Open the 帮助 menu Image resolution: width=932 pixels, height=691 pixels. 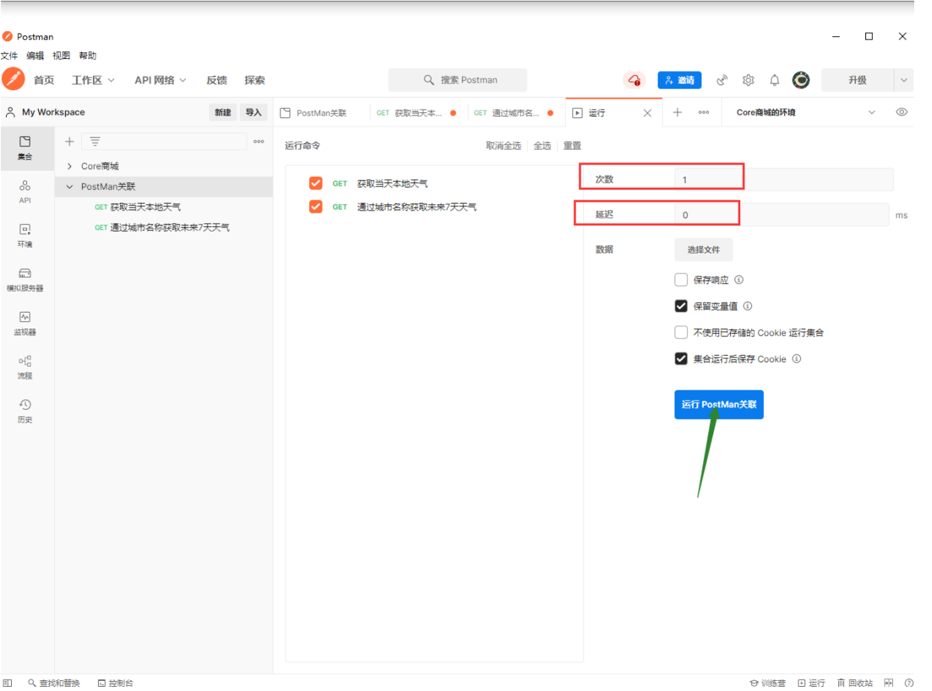coord(88,55)
